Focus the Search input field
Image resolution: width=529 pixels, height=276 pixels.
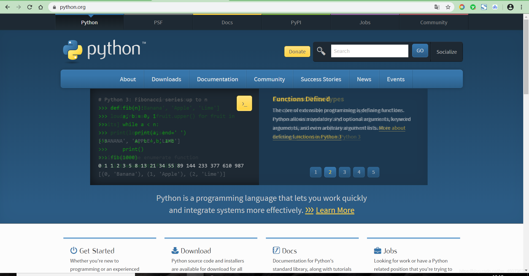(369, 51)
